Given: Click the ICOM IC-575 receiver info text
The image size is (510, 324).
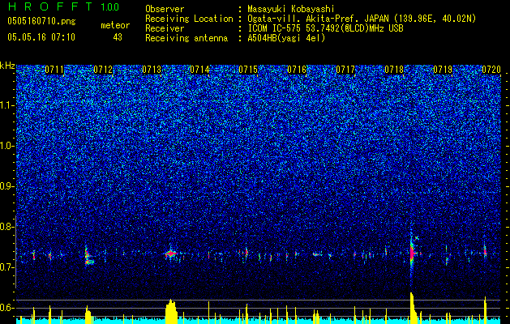Looking at the screenshot, I should click(x=325, y=28).
